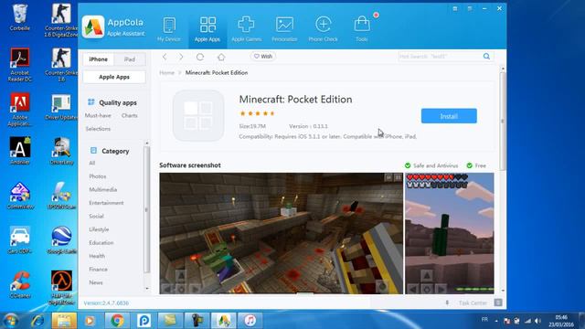The width and height of the screenshot is (585, 329).
Task: Click the Category heading
Action: 115,151
